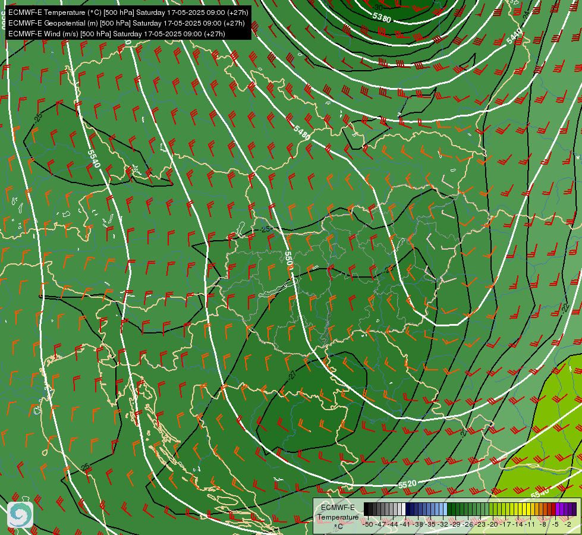Click the ECMWF-E Temperature °C legend title
This screenshot has width=582, height=535.
[x=338, y=517]
